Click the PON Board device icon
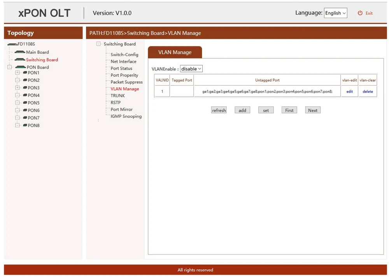 point(21,67)
